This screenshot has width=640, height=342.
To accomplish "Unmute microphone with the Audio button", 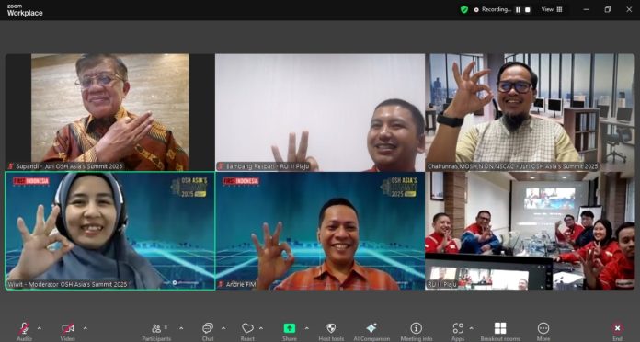I will [25, 331].
